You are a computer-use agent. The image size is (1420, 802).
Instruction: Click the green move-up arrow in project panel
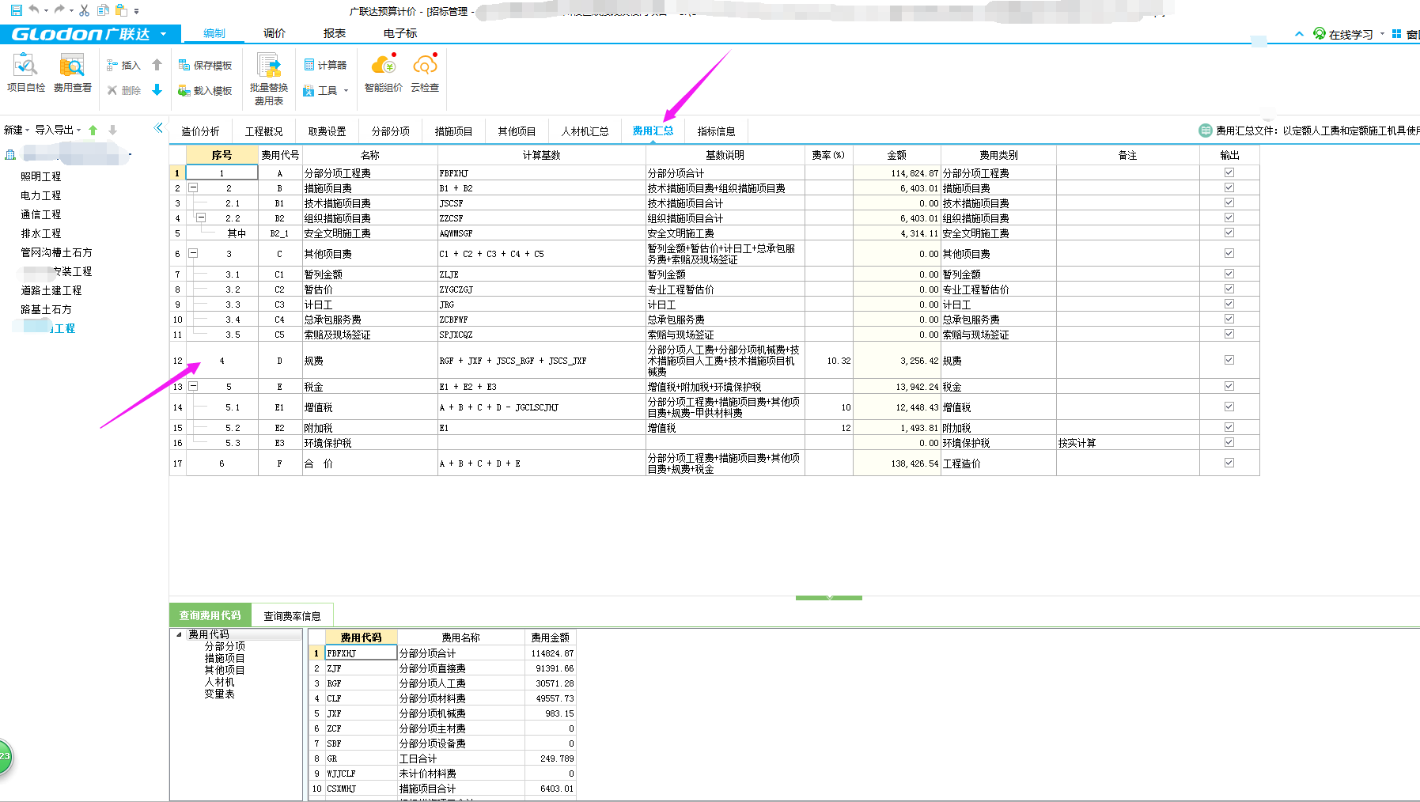(x=93, y=130)
